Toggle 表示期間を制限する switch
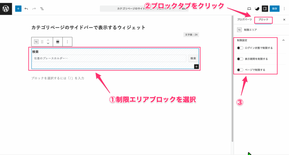Image resolution: width=289 pixels, height=155 pixels. point(240,59)
